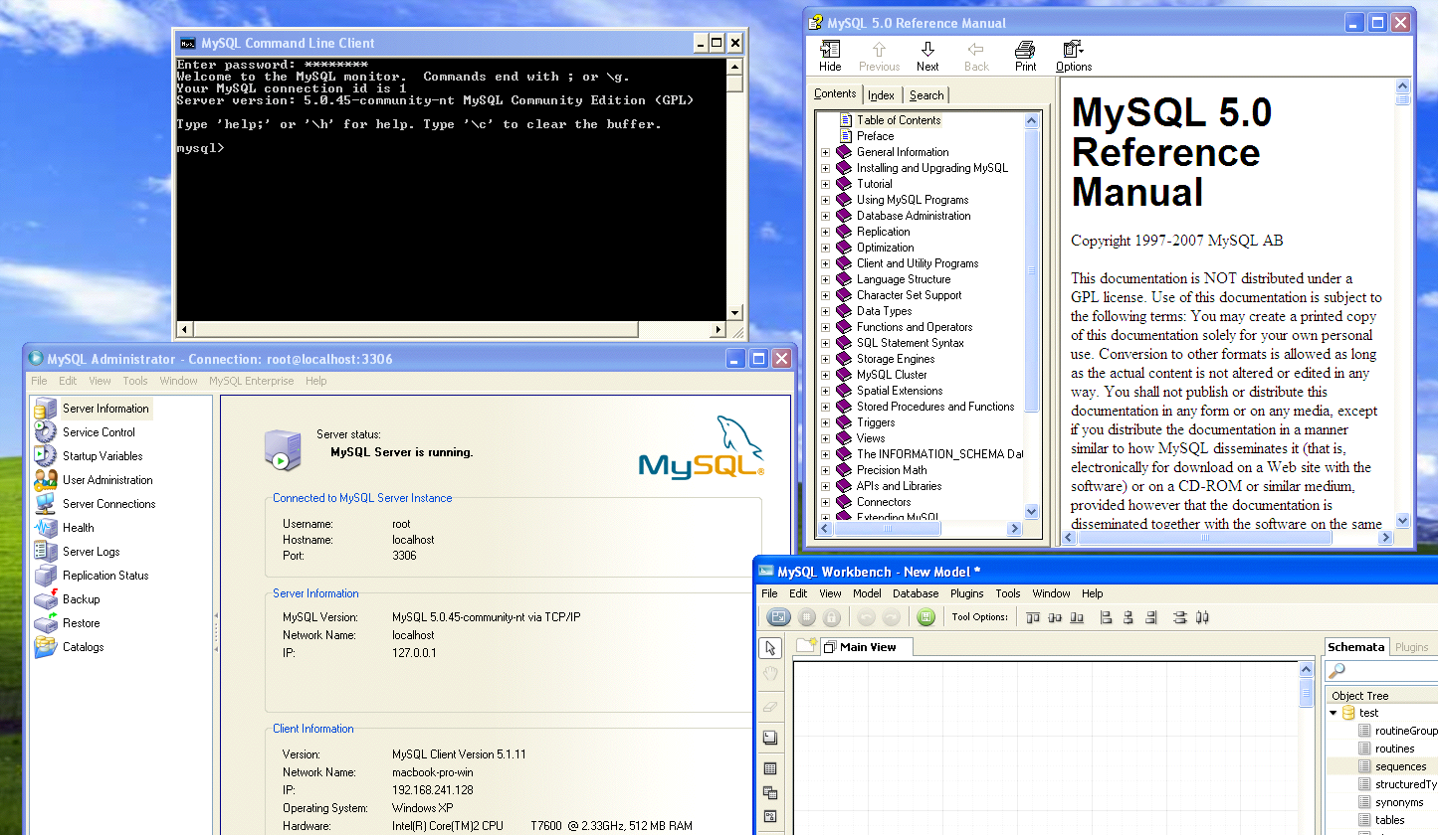Expand Storage Engines node in Contents

click(x=825, y=359)
